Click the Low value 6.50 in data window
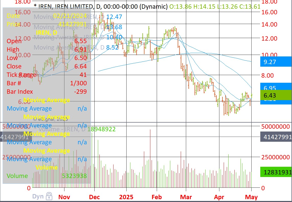Image resolution: width=292 pixels, height=202 pixels. pos(81,58)
